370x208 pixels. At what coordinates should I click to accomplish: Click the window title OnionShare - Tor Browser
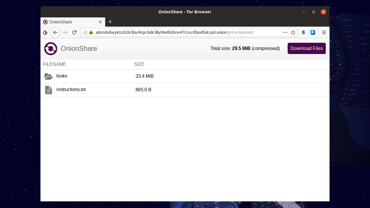[185, 12]
